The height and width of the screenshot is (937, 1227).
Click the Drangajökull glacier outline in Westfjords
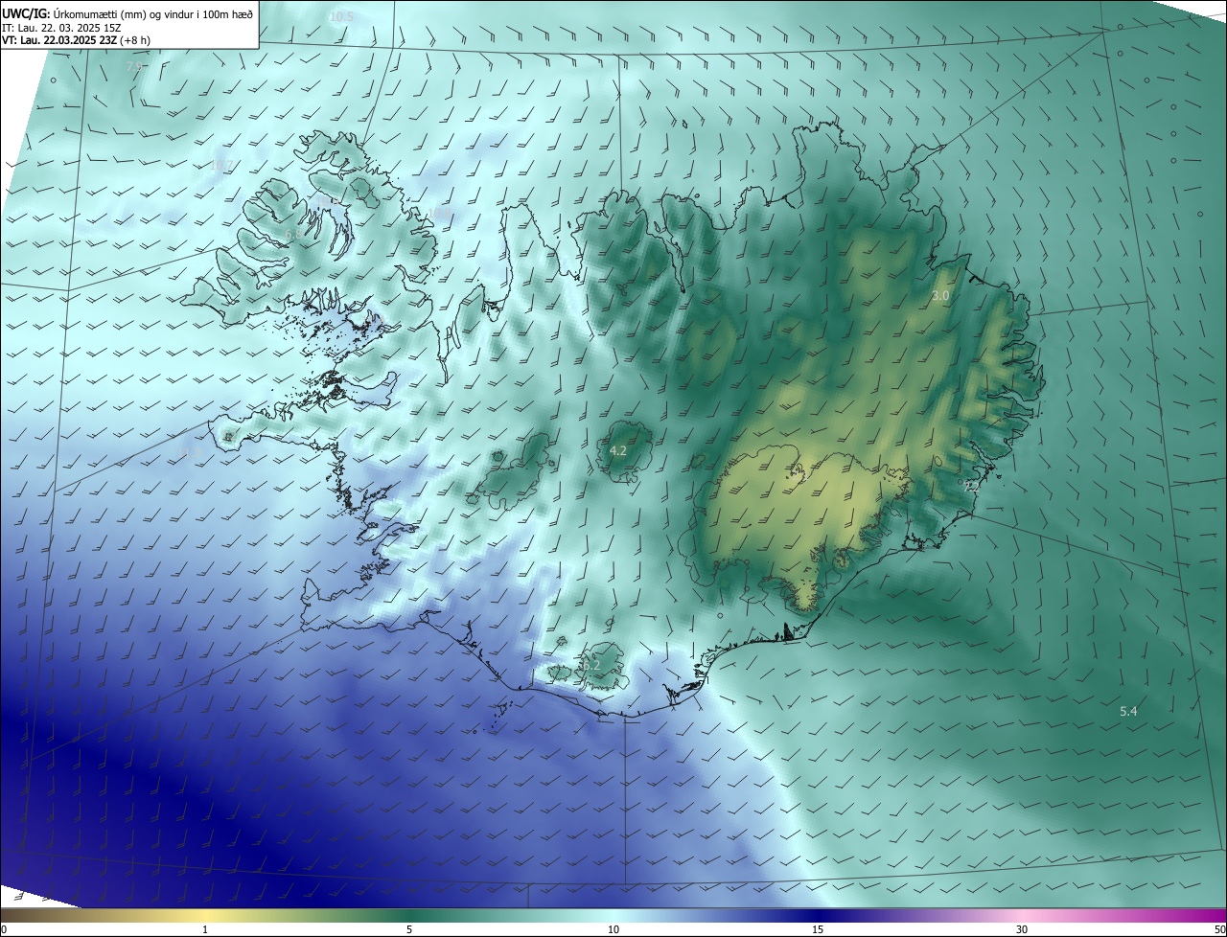click(365, 192)
